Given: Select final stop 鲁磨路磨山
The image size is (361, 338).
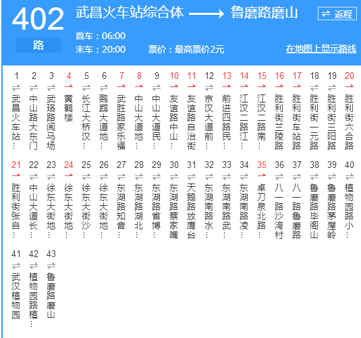Looking at the screenshot, I should click(51, 296).
